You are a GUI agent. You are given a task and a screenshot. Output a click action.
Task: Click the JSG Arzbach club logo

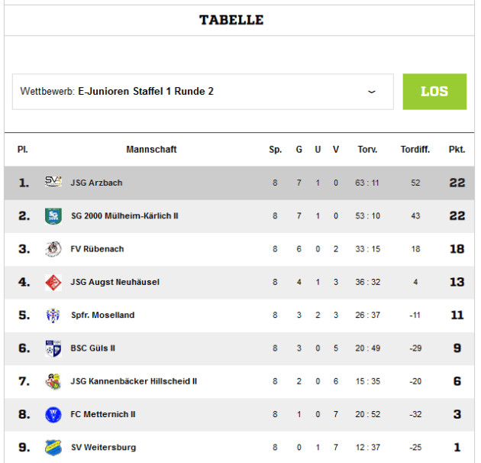click(x=53, y=183)
